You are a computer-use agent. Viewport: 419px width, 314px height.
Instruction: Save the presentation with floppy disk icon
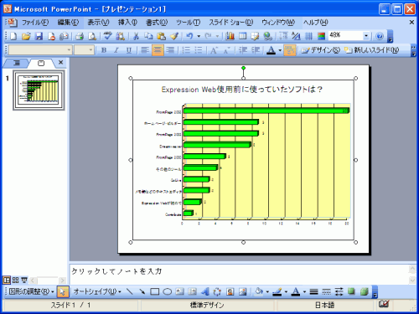[x=39, y=36]
